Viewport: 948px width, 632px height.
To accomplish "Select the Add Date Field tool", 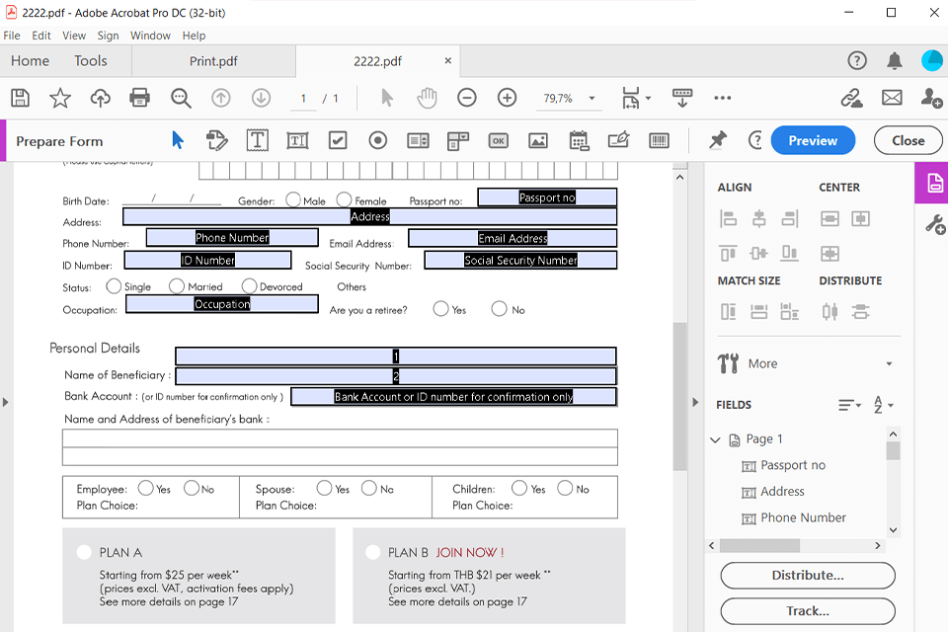I will tap(579, 141).
